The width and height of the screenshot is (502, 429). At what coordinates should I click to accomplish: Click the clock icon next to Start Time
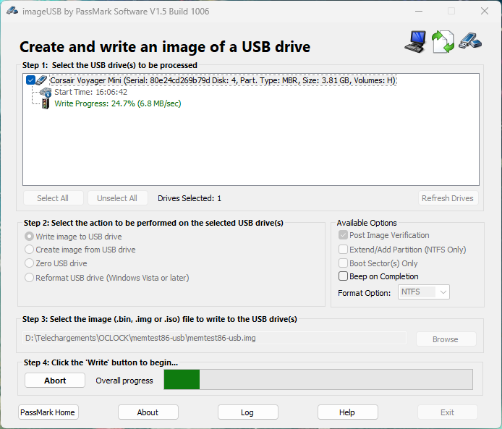[46, 92]
